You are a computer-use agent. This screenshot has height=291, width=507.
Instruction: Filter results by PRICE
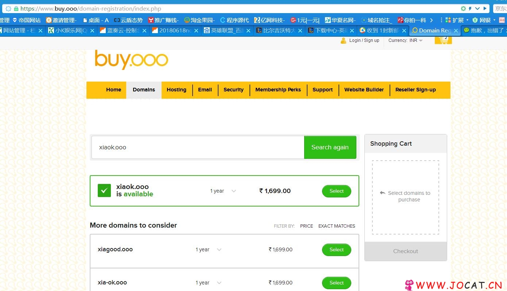(306, 226)
